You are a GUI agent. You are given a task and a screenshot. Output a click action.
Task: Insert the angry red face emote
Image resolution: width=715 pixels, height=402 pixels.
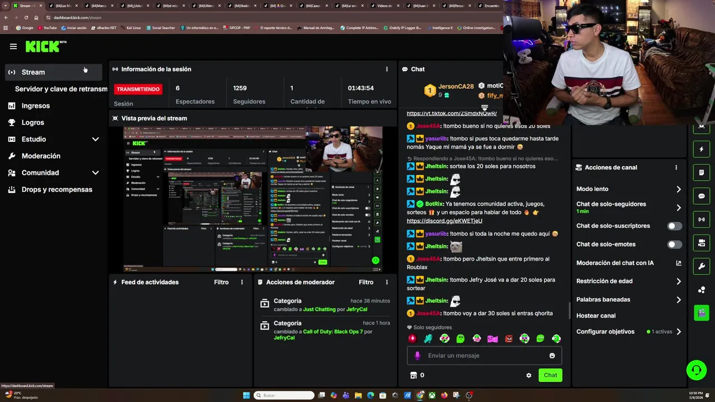(x=509, y=338)
